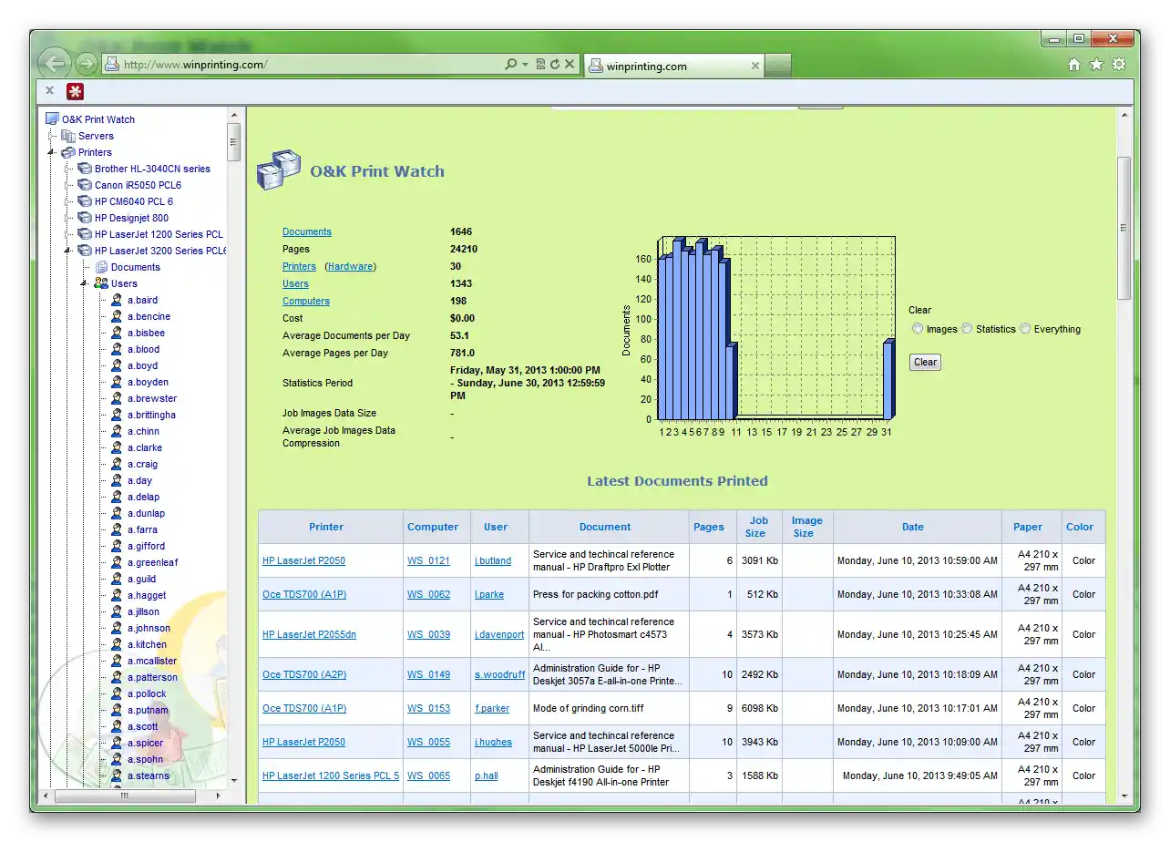The height and width of the screenshot is (842, 1170).
Task: Click the Clear button
Action: click(925, 362)
